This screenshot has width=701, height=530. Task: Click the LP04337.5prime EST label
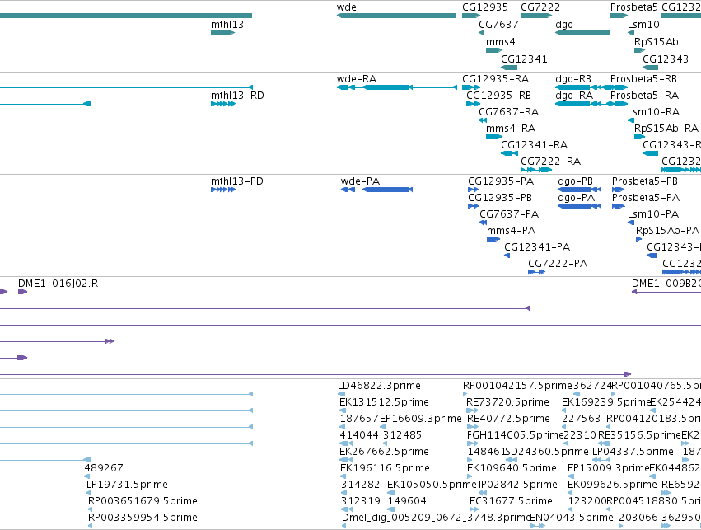tap(633, 452)
